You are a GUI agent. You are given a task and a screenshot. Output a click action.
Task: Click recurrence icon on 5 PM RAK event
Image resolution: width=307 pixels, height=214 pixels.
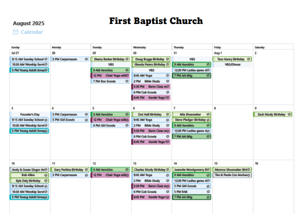click(208, 192)
